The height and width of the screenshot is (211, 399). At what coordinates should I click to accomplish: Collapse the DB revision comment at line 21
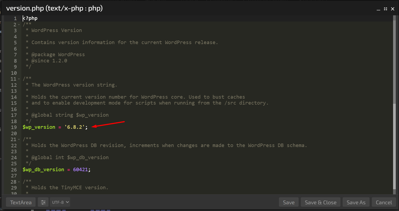19,140
